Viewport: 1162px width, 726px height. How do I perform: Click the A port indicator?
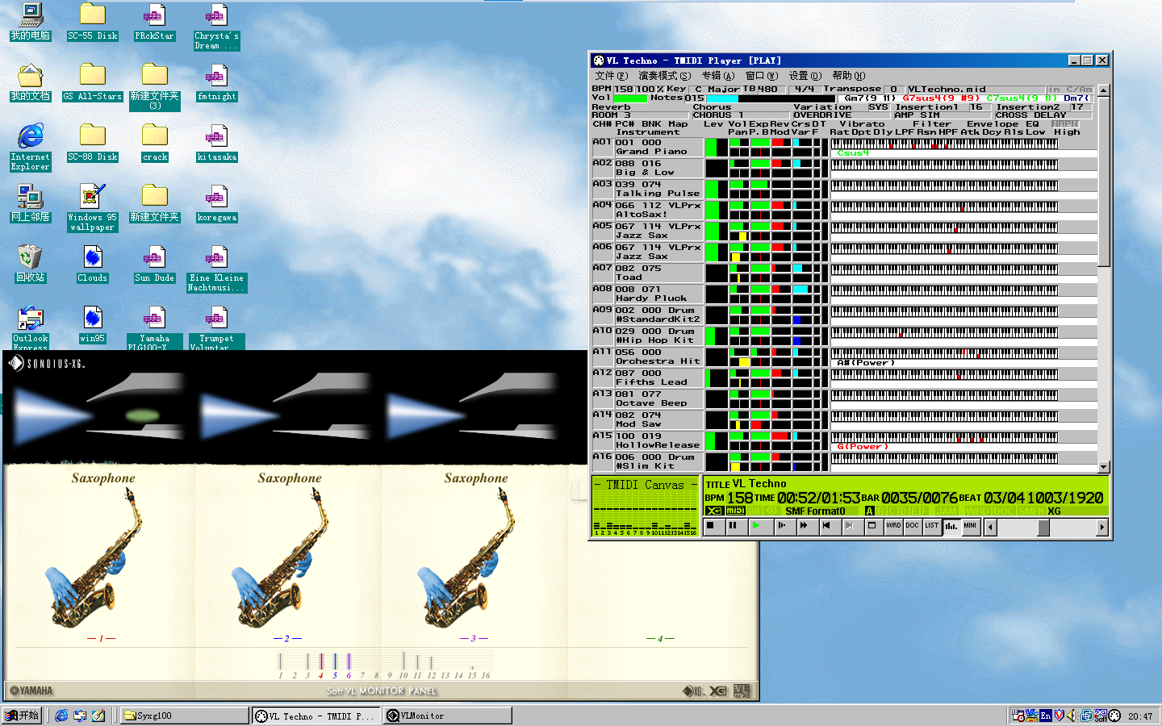870,511
